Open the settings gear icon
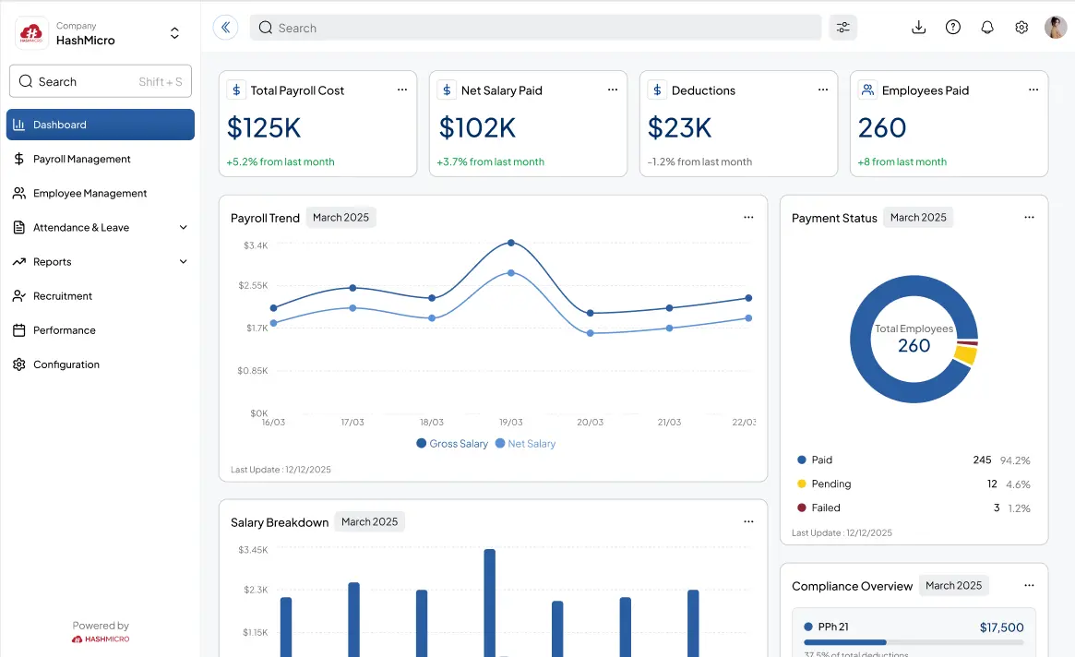The image size is (1075, 657). (x=1021, y=28)
